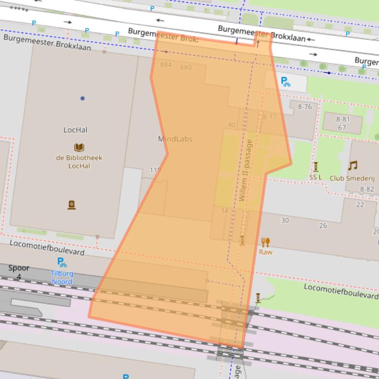
Task: Select house number 119 beside MindLabs
Action: pyautogui.click(x=155, y=170)
